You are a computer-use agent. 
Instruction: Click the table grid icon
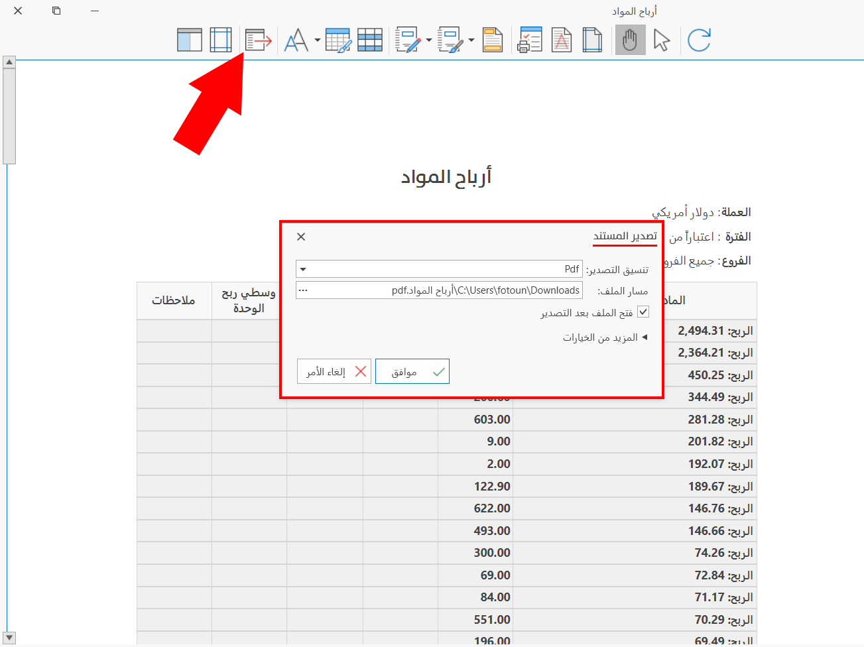coord(370,40)
